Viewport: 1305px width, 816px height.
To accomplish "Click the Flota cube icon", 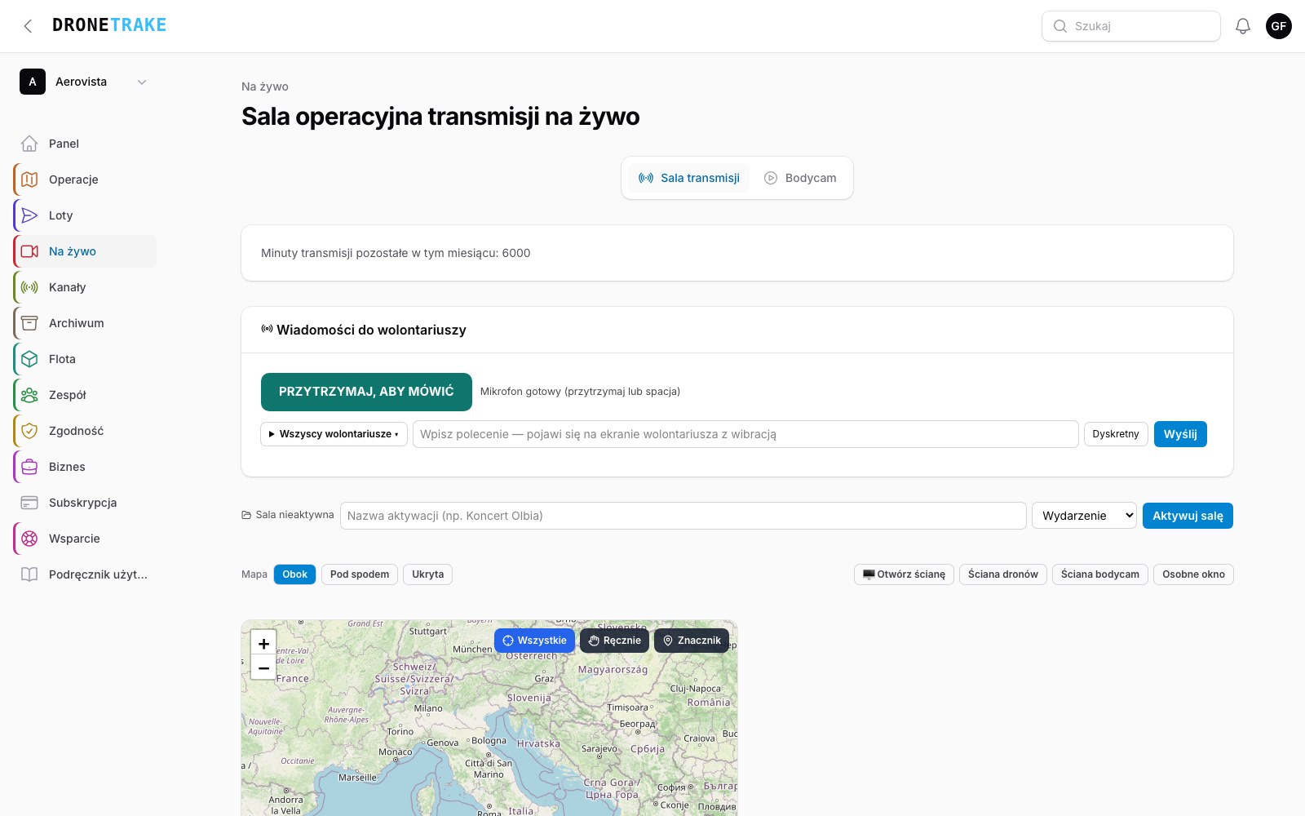I will click(29, 359).
